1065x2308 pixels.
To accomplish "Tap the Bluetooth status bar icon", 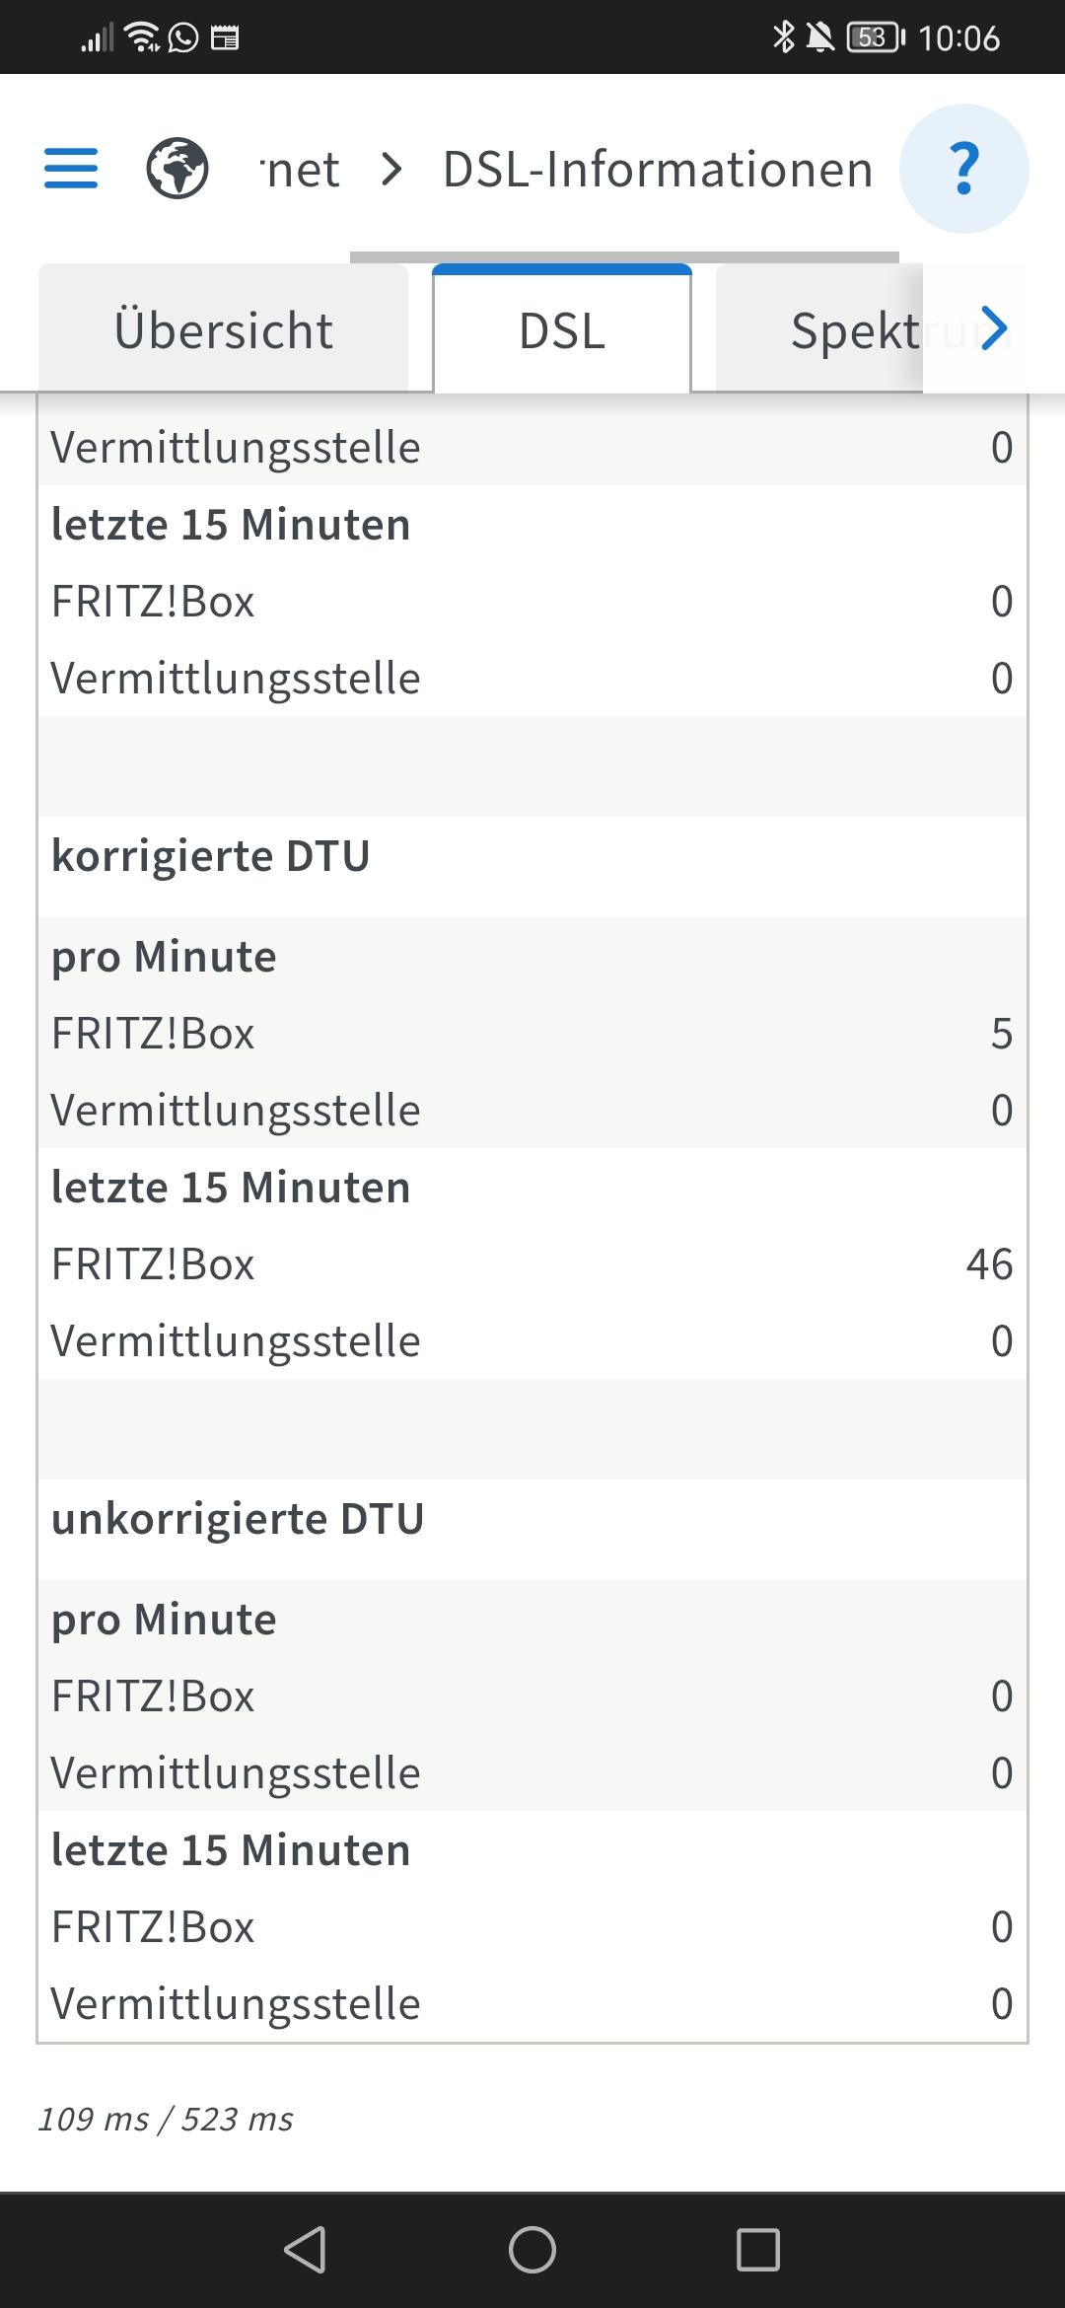I will click(x=783, y=37).
